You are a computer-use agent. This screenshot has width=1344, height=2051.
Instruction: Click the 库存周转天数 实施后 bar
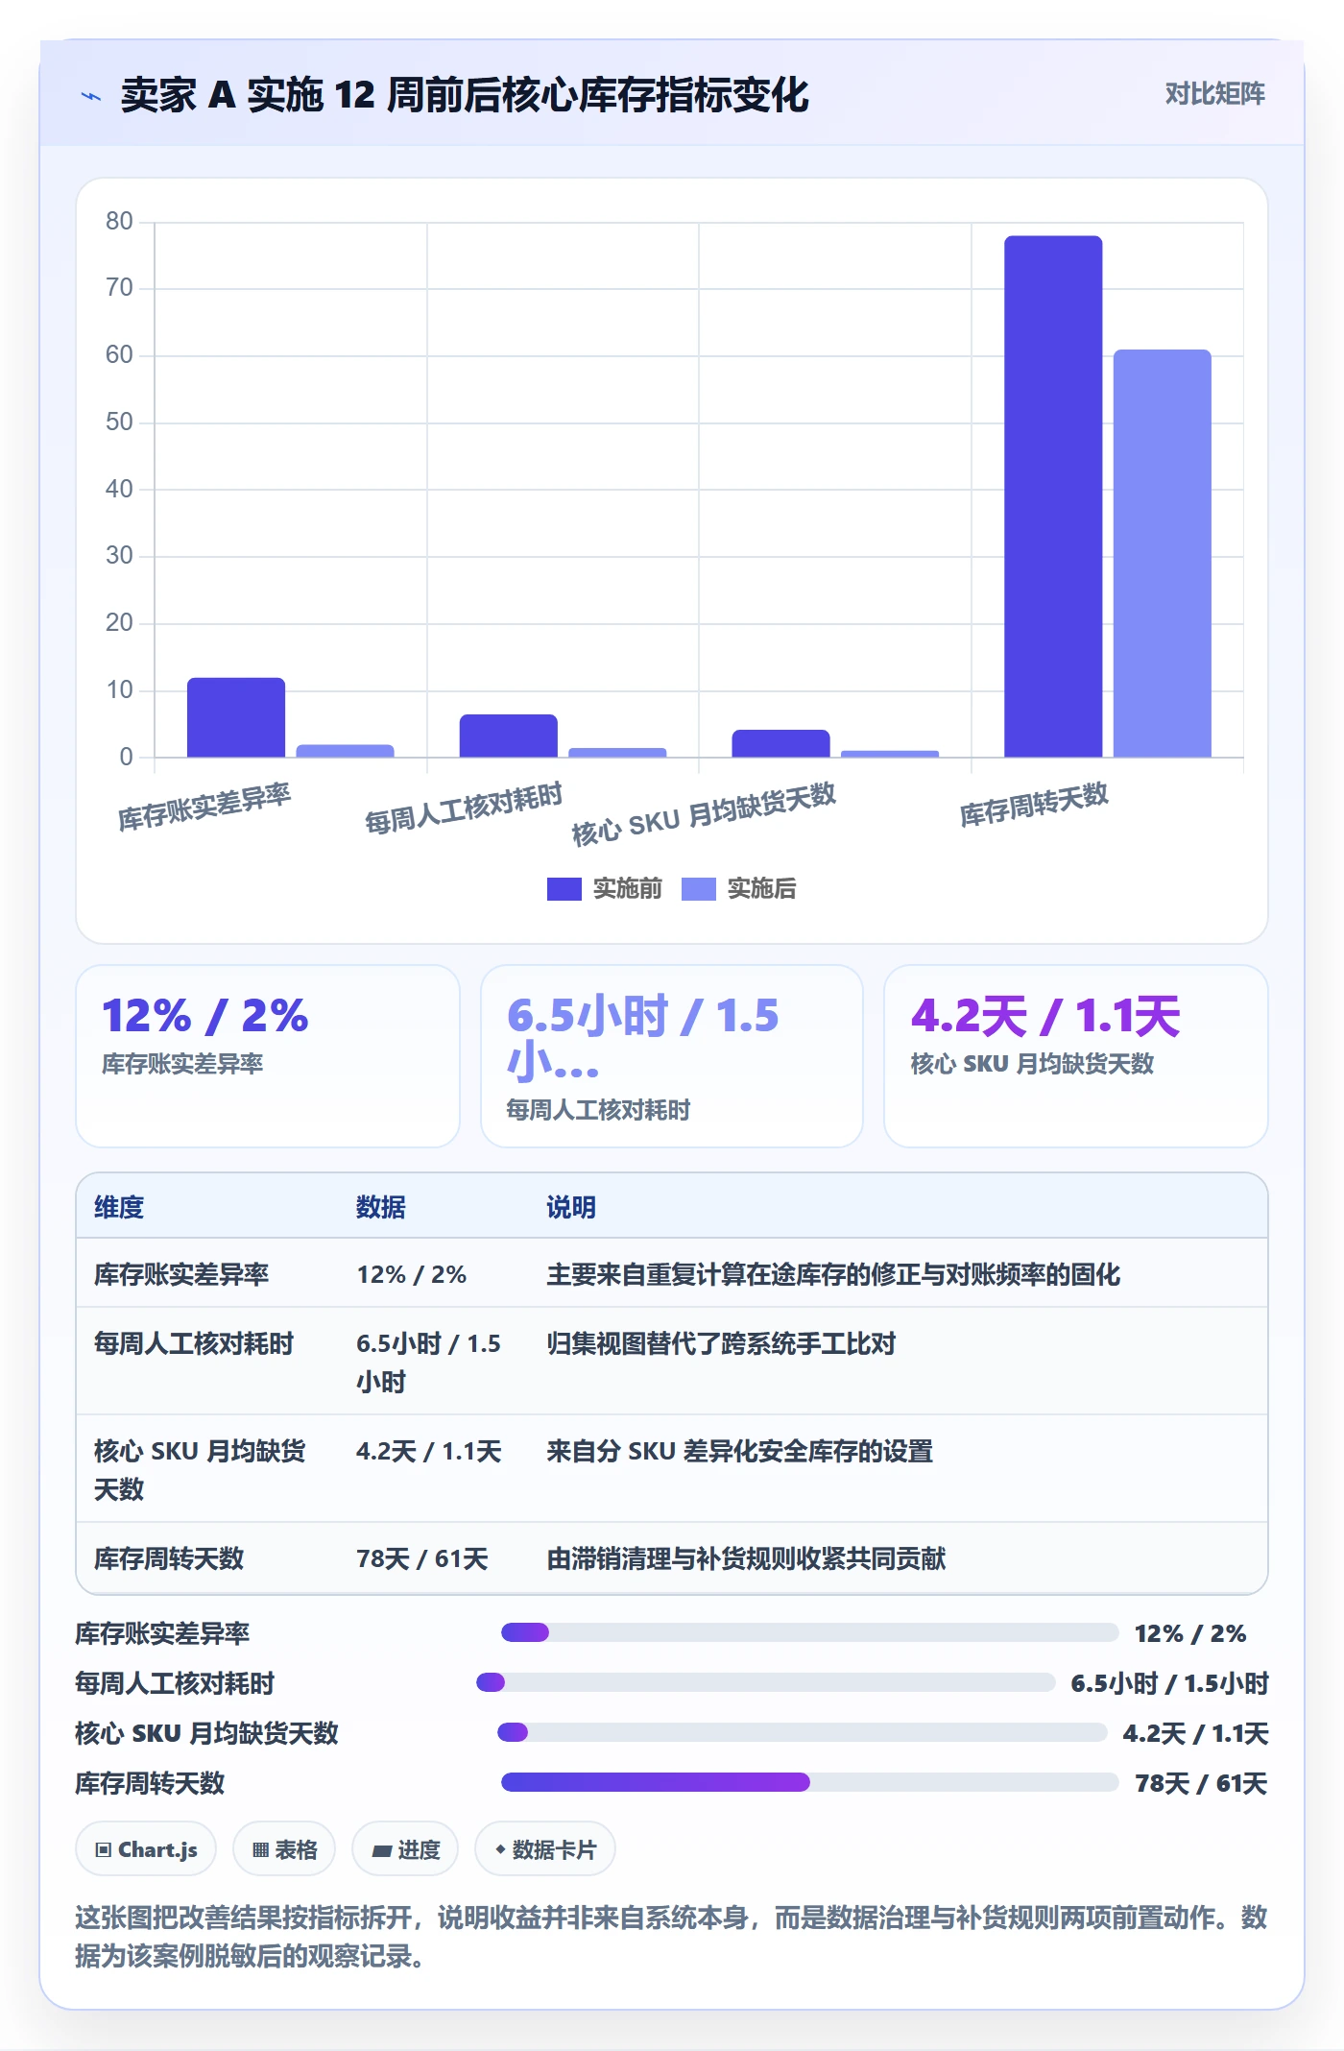click(x=1163, y=553)
